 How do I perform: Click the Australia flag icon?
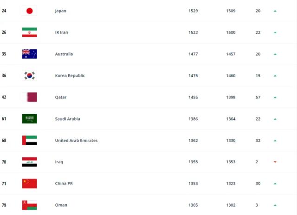tap(29, 54)
